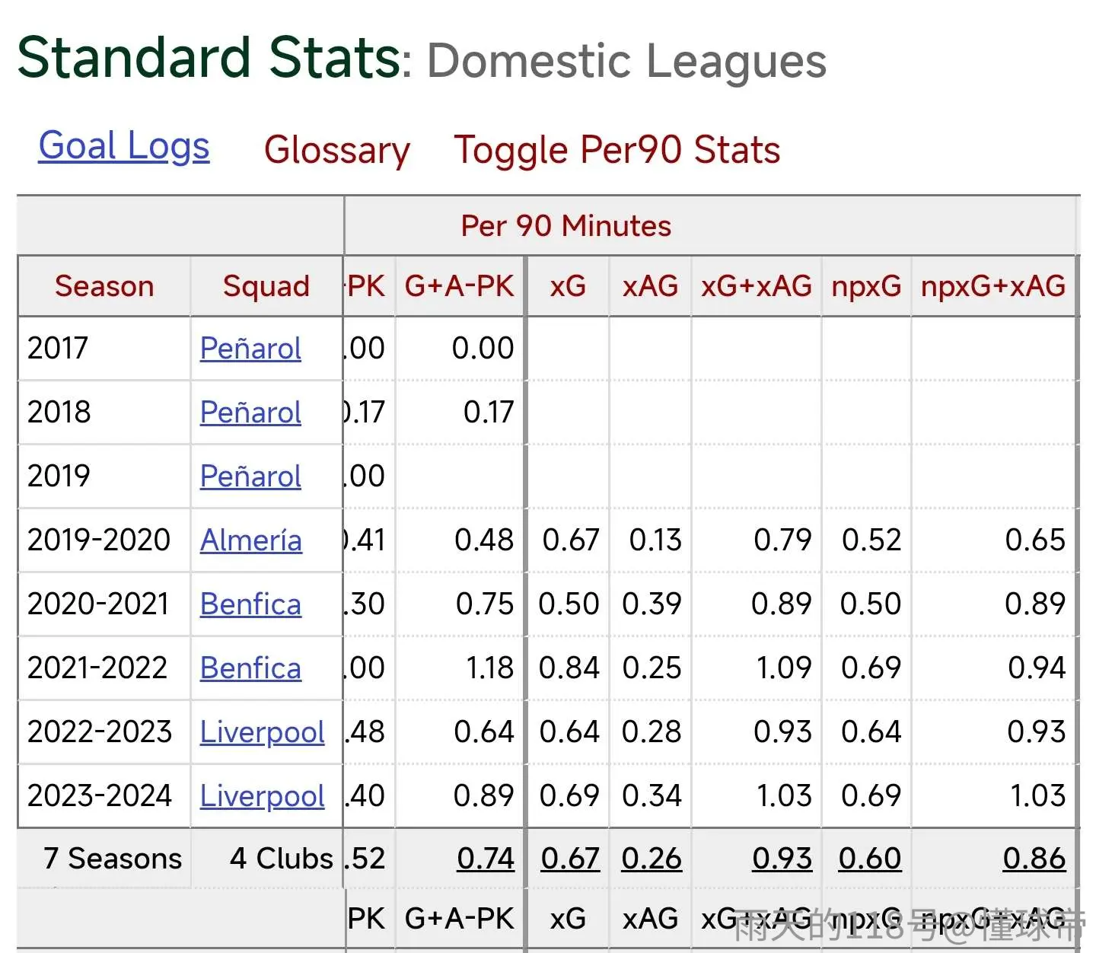Sort table by Squad column header

pos(266,286)
